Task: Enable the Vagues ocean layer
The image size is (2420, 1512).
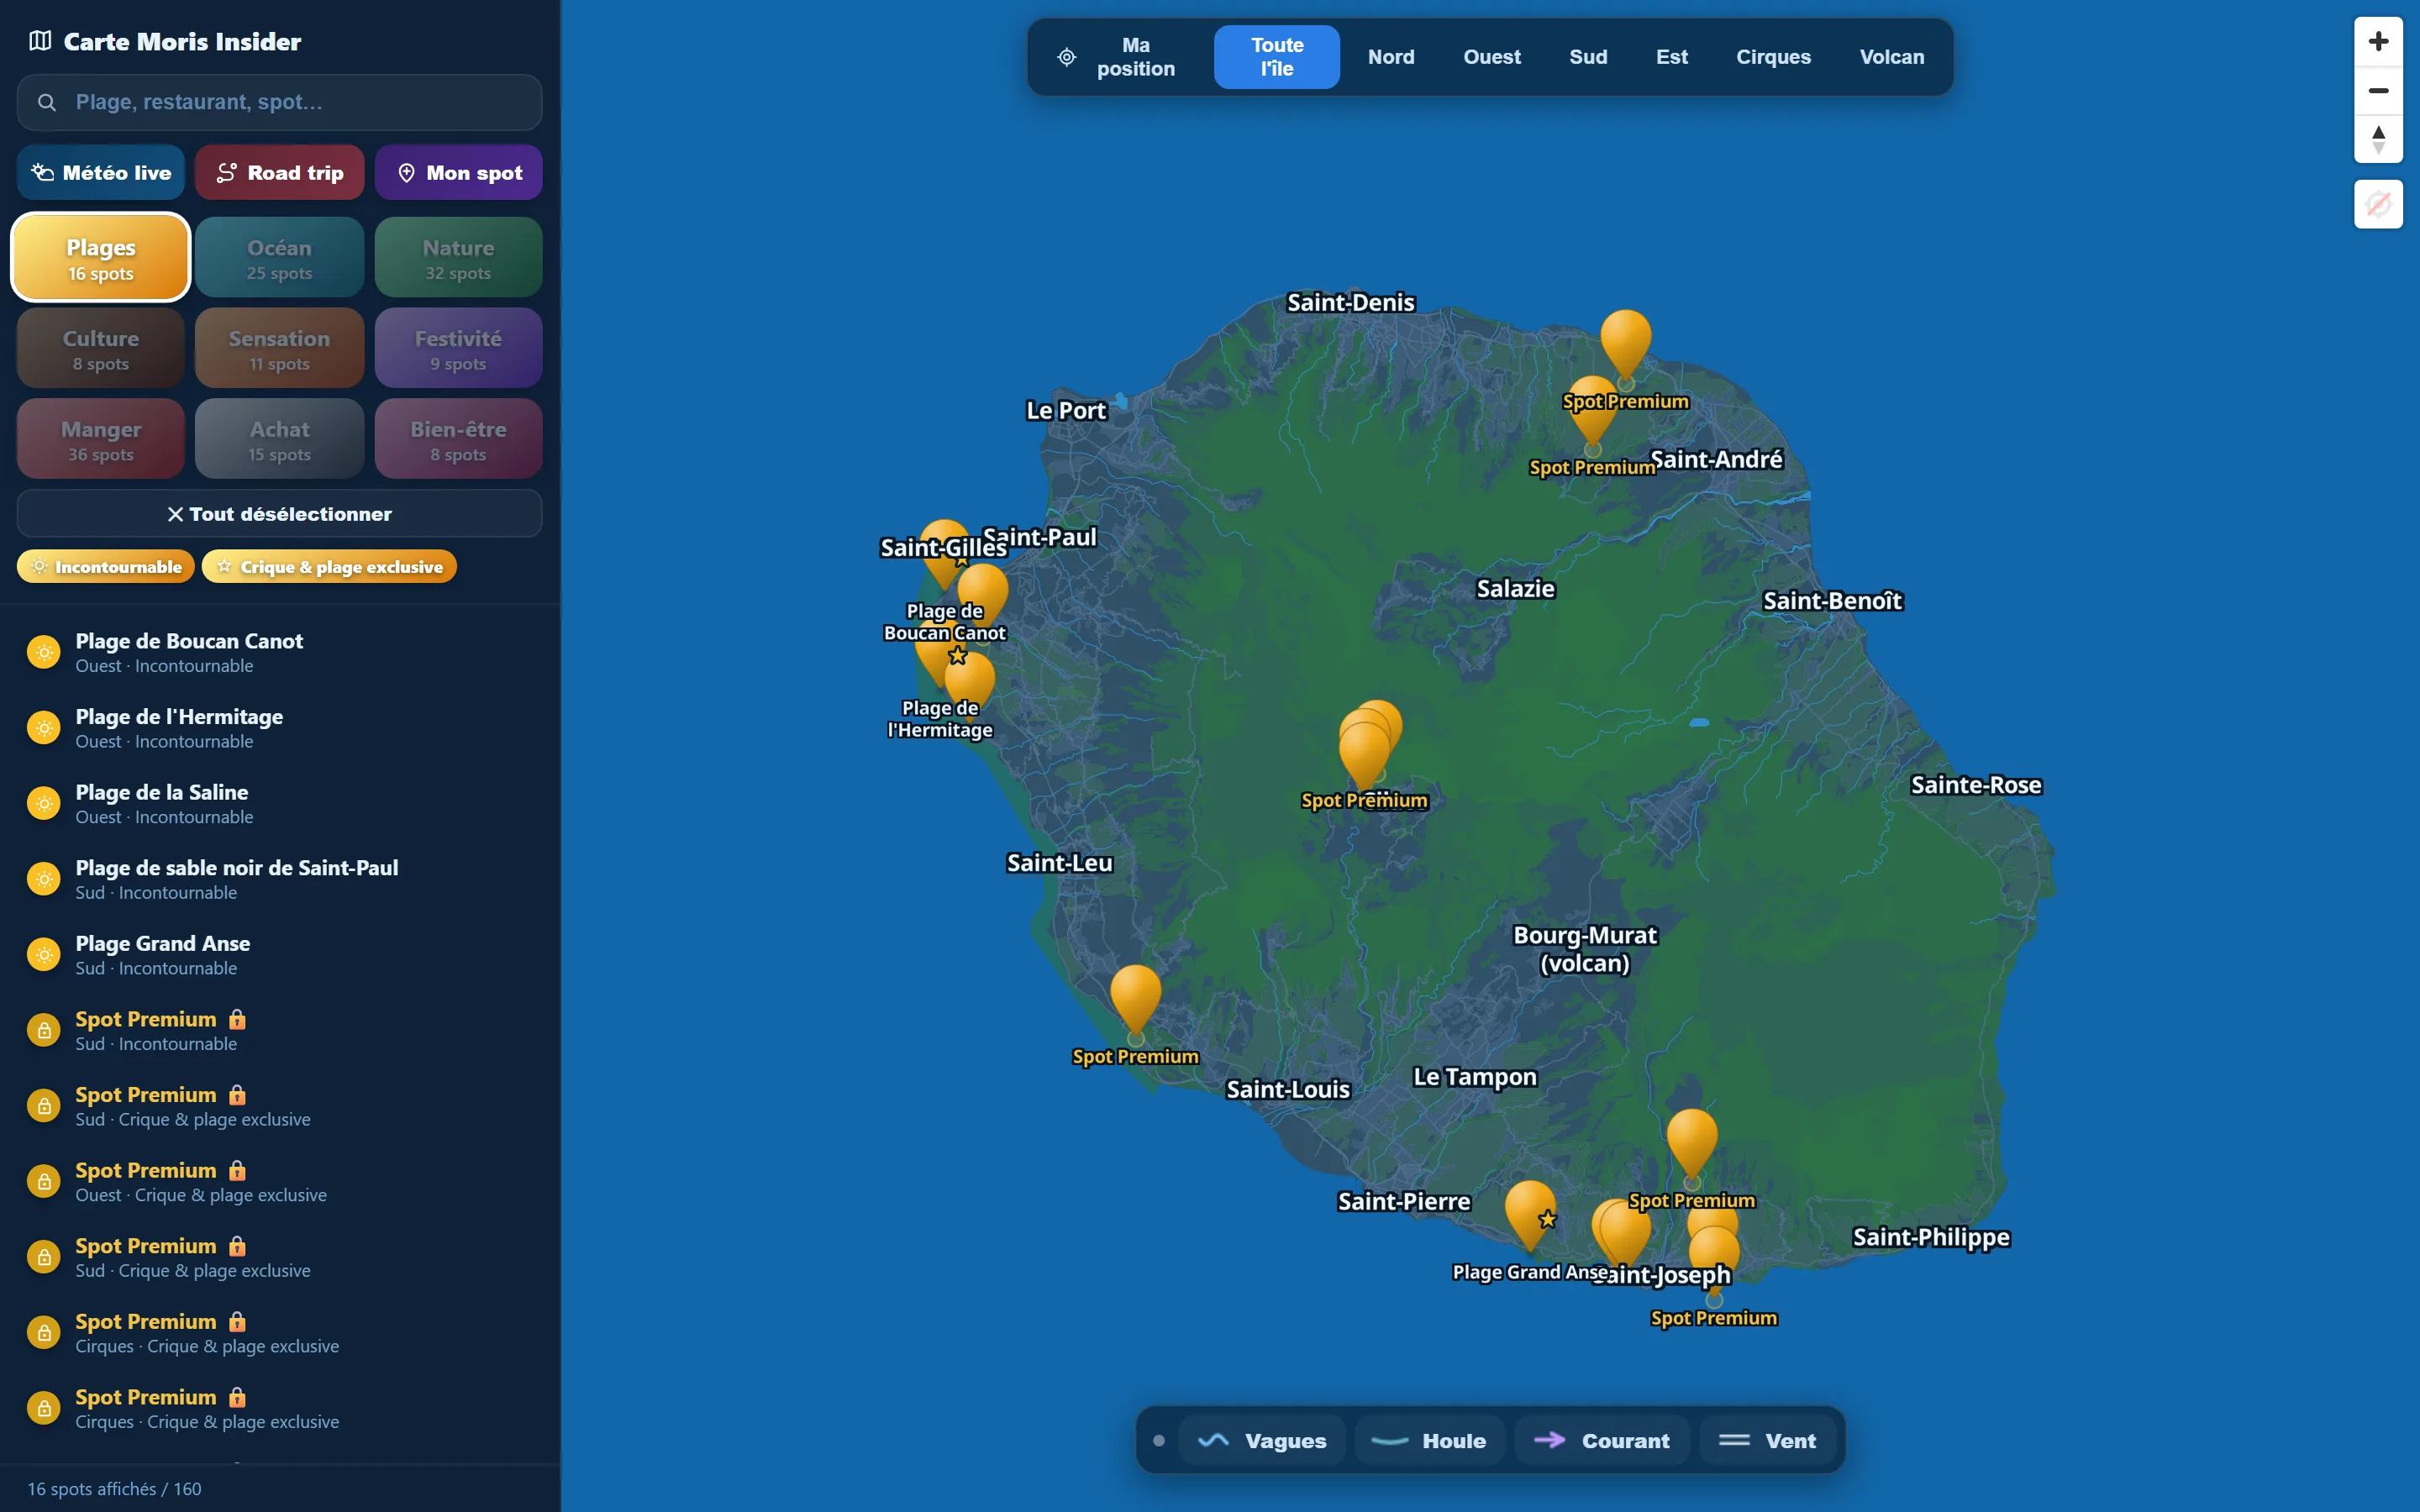Action: pyautogui.click(x=1262, y=1440)
